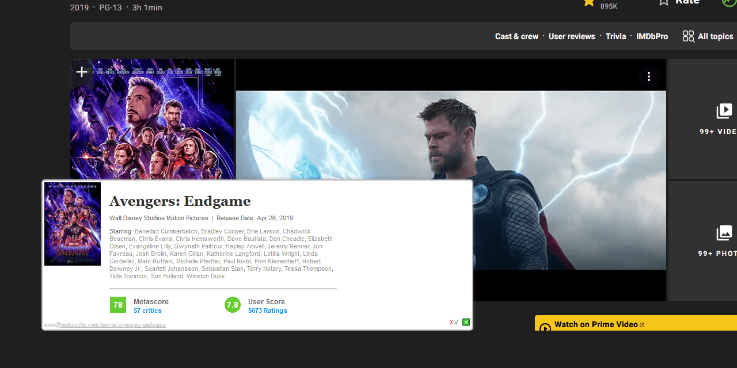Click Avengers: Endgame title in popup
The image size is (737, 368).
tap(180, 201)
